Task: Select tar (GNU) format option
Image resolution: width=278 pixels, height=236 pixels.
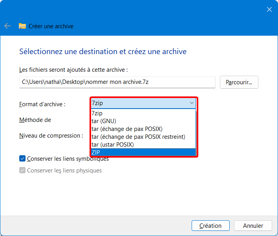Action: click(143, 121)
